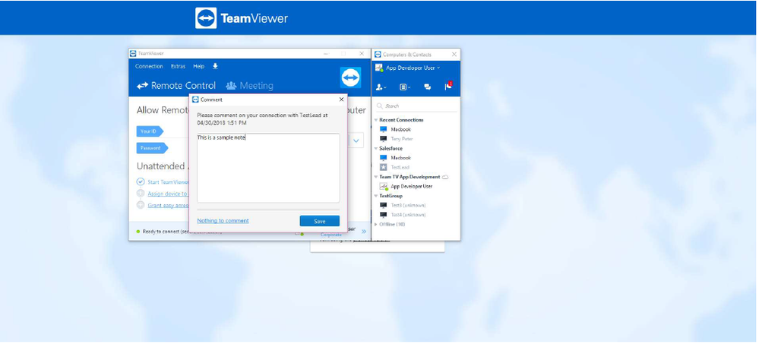Click the download arrow icon in the menu bar

[x=216, y=66]
